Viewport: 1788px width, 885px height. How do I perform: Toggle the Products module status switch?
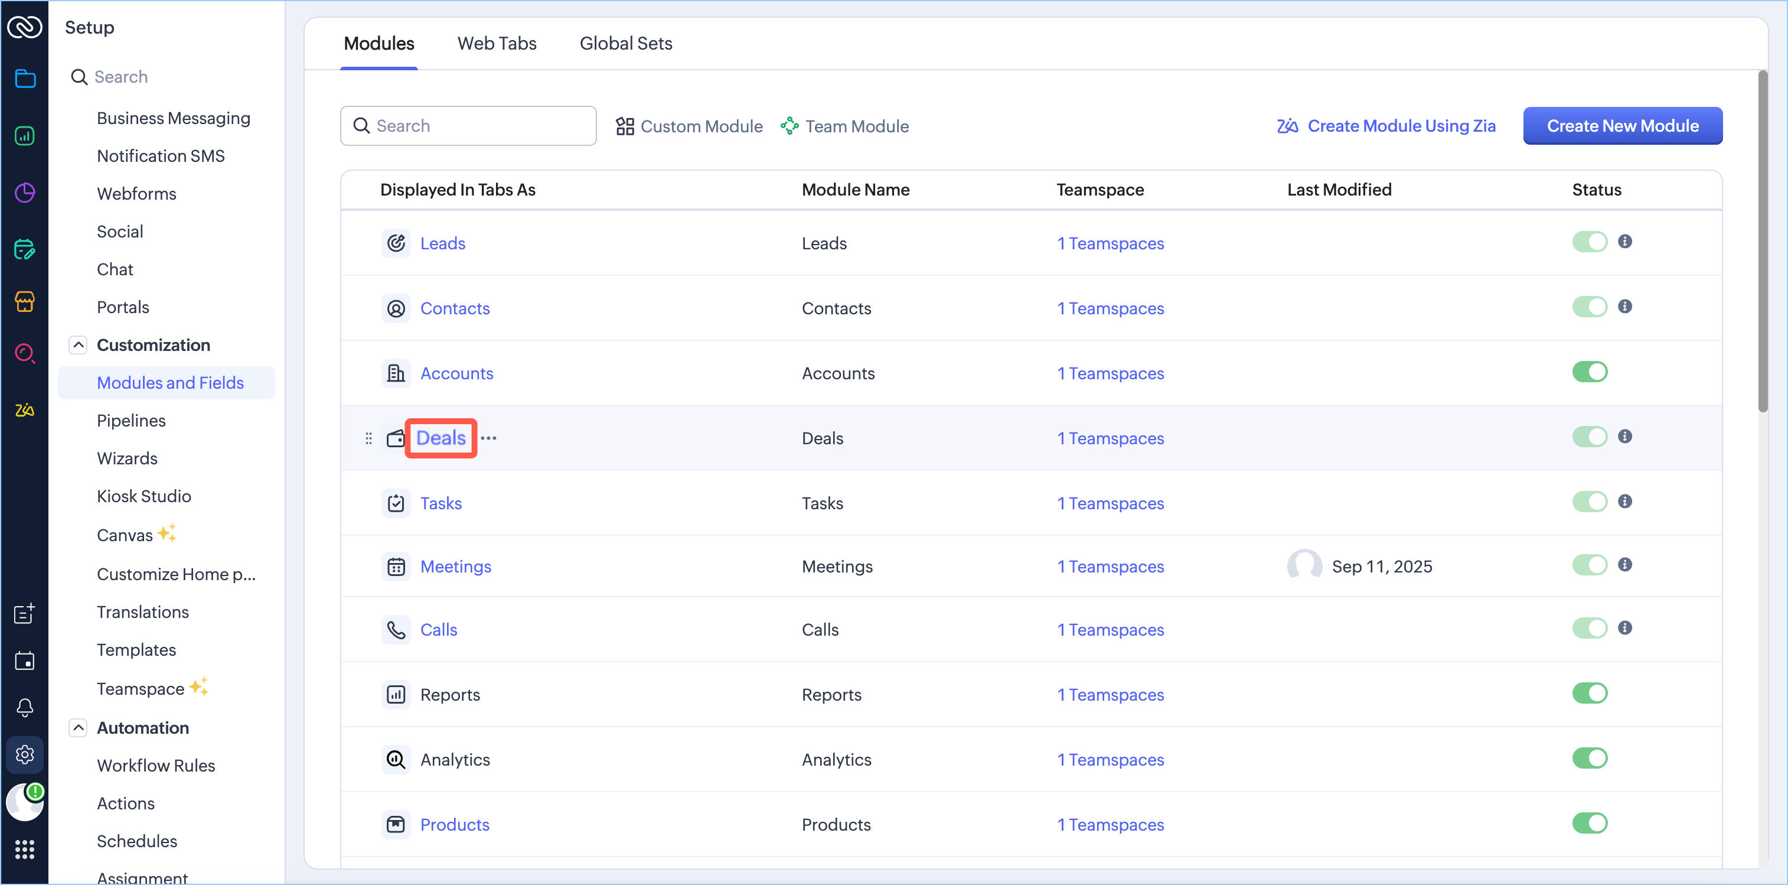click(1590, 823)
